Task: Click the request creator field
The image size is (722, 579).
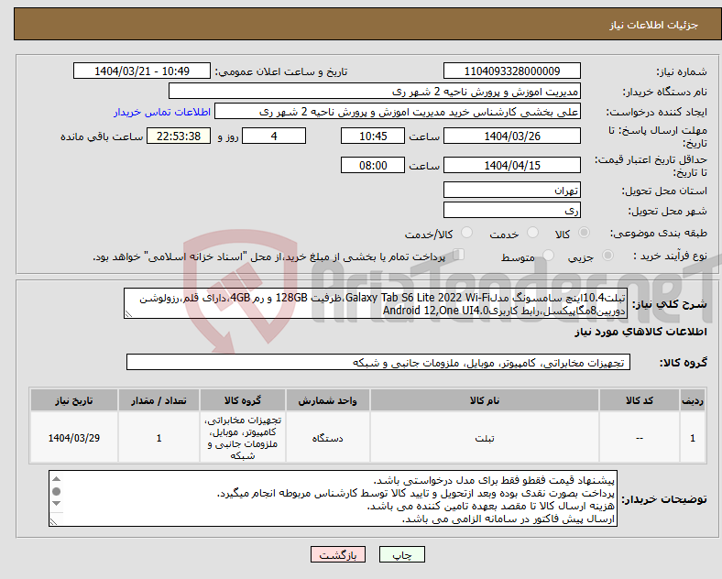Action: click(398, 112)
